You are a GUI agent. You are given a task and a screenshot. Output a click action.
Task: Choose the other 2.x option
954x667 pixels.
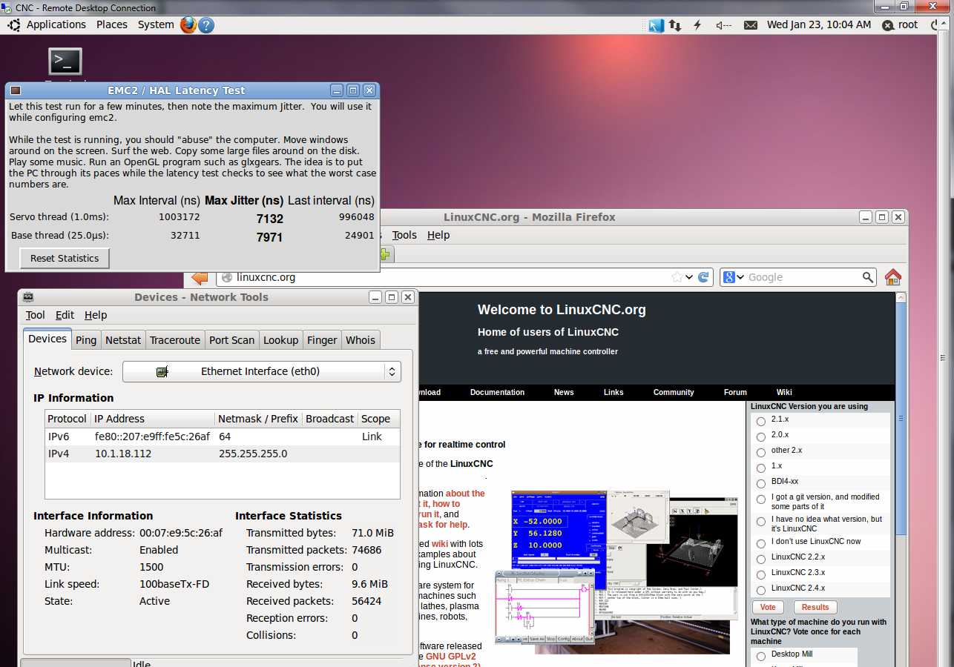coord(760,452)
